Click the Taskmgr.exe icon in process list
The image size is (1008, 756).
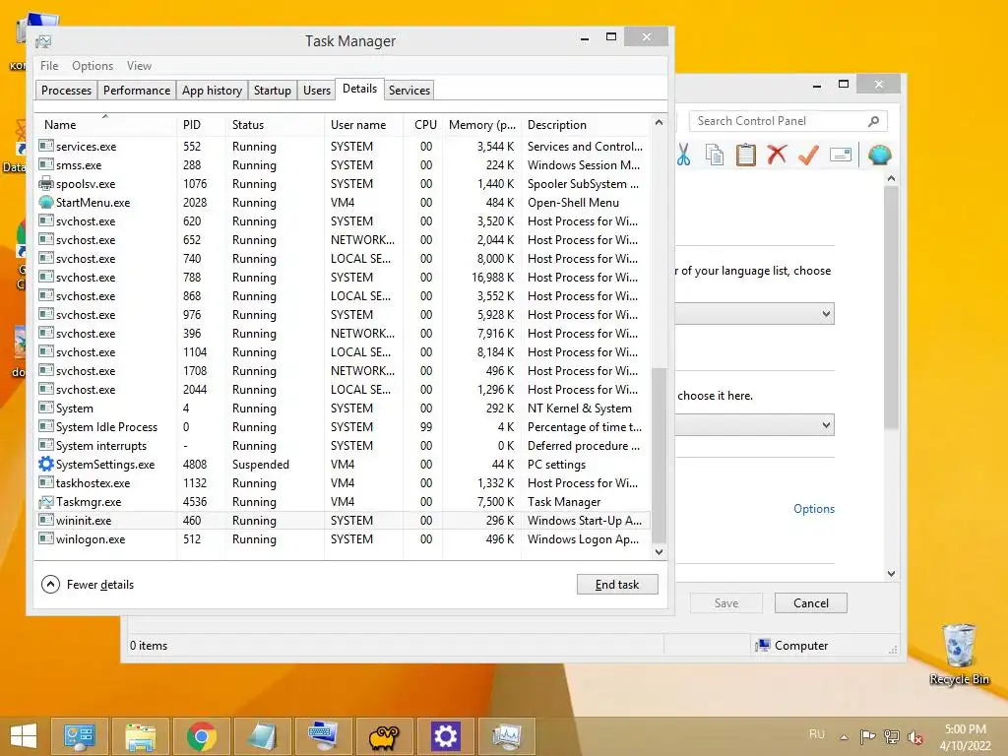pos(45,501)
